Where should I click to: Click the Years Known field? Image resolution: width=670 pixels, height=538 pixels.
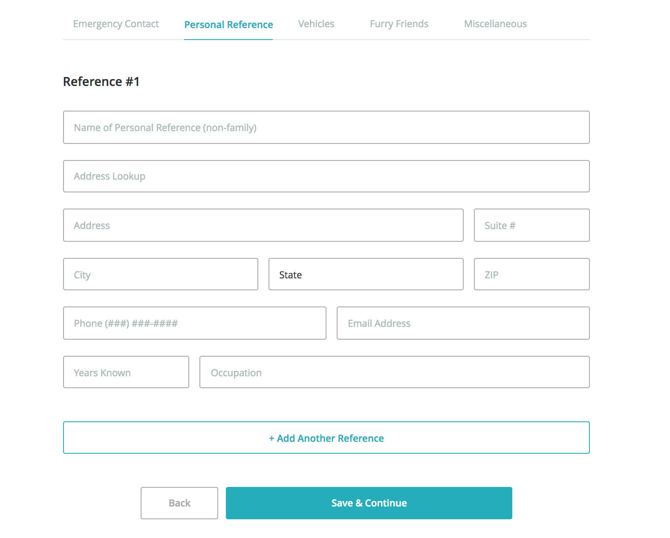pyautogui.click(x=126, y=372)
